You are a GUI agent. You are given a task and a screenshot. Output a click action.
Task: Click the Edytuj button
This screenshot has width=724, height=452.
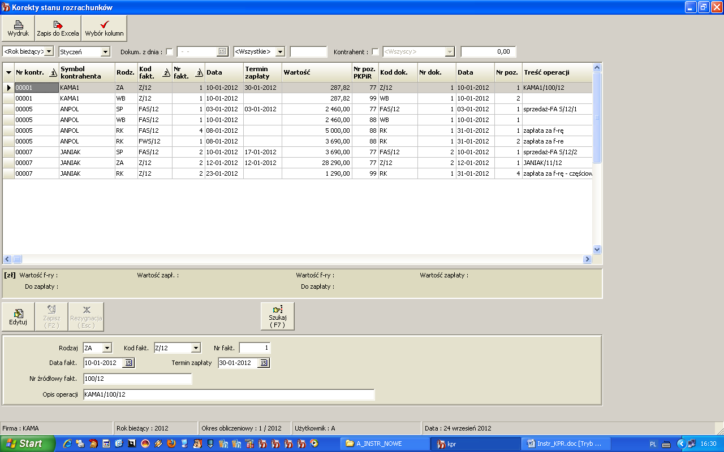18,316
